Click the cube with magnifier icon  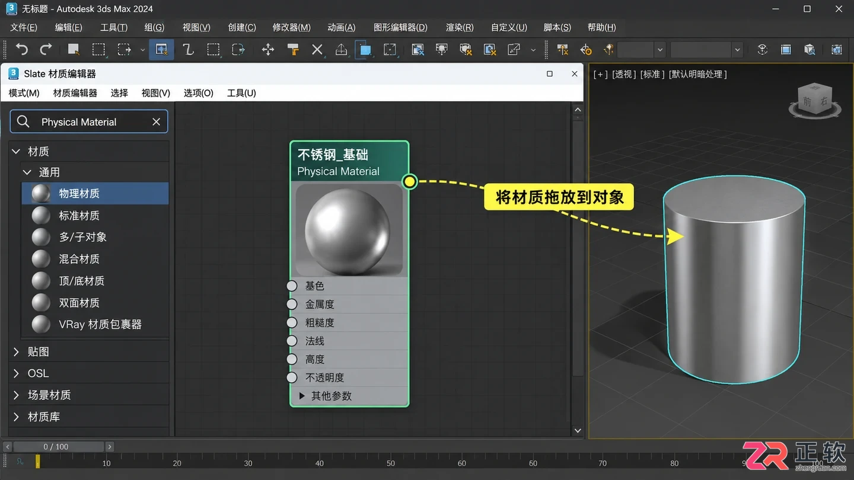(x=810, y=50)
